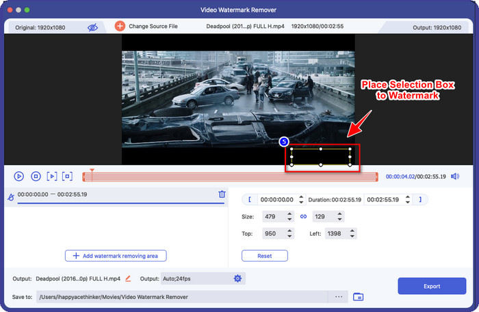This screenshot has width=479, height=312.
Task: Open the output folder icon
Action: tap(358, 296)
